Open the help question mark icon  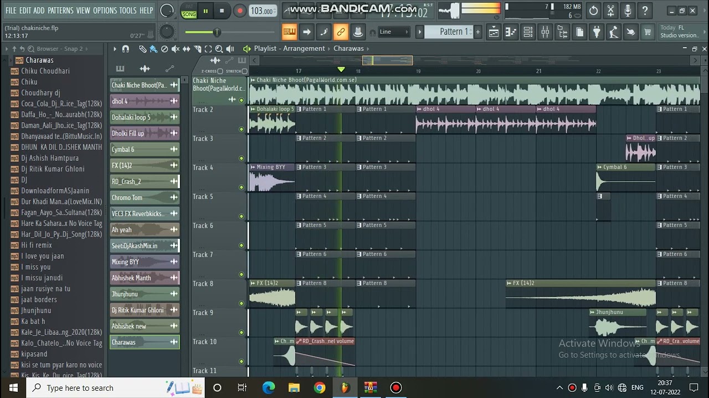pos(645,11)
